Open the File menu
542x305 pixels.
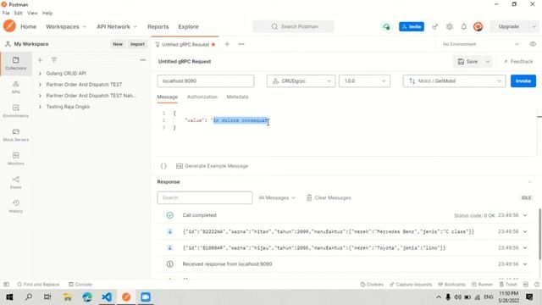coord(6,14)
